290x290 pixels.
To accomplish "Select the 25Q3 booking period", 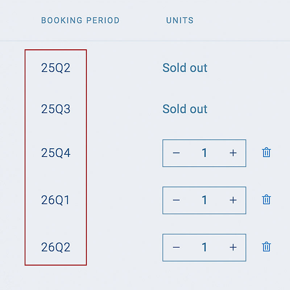I will [x=56, y=109].
